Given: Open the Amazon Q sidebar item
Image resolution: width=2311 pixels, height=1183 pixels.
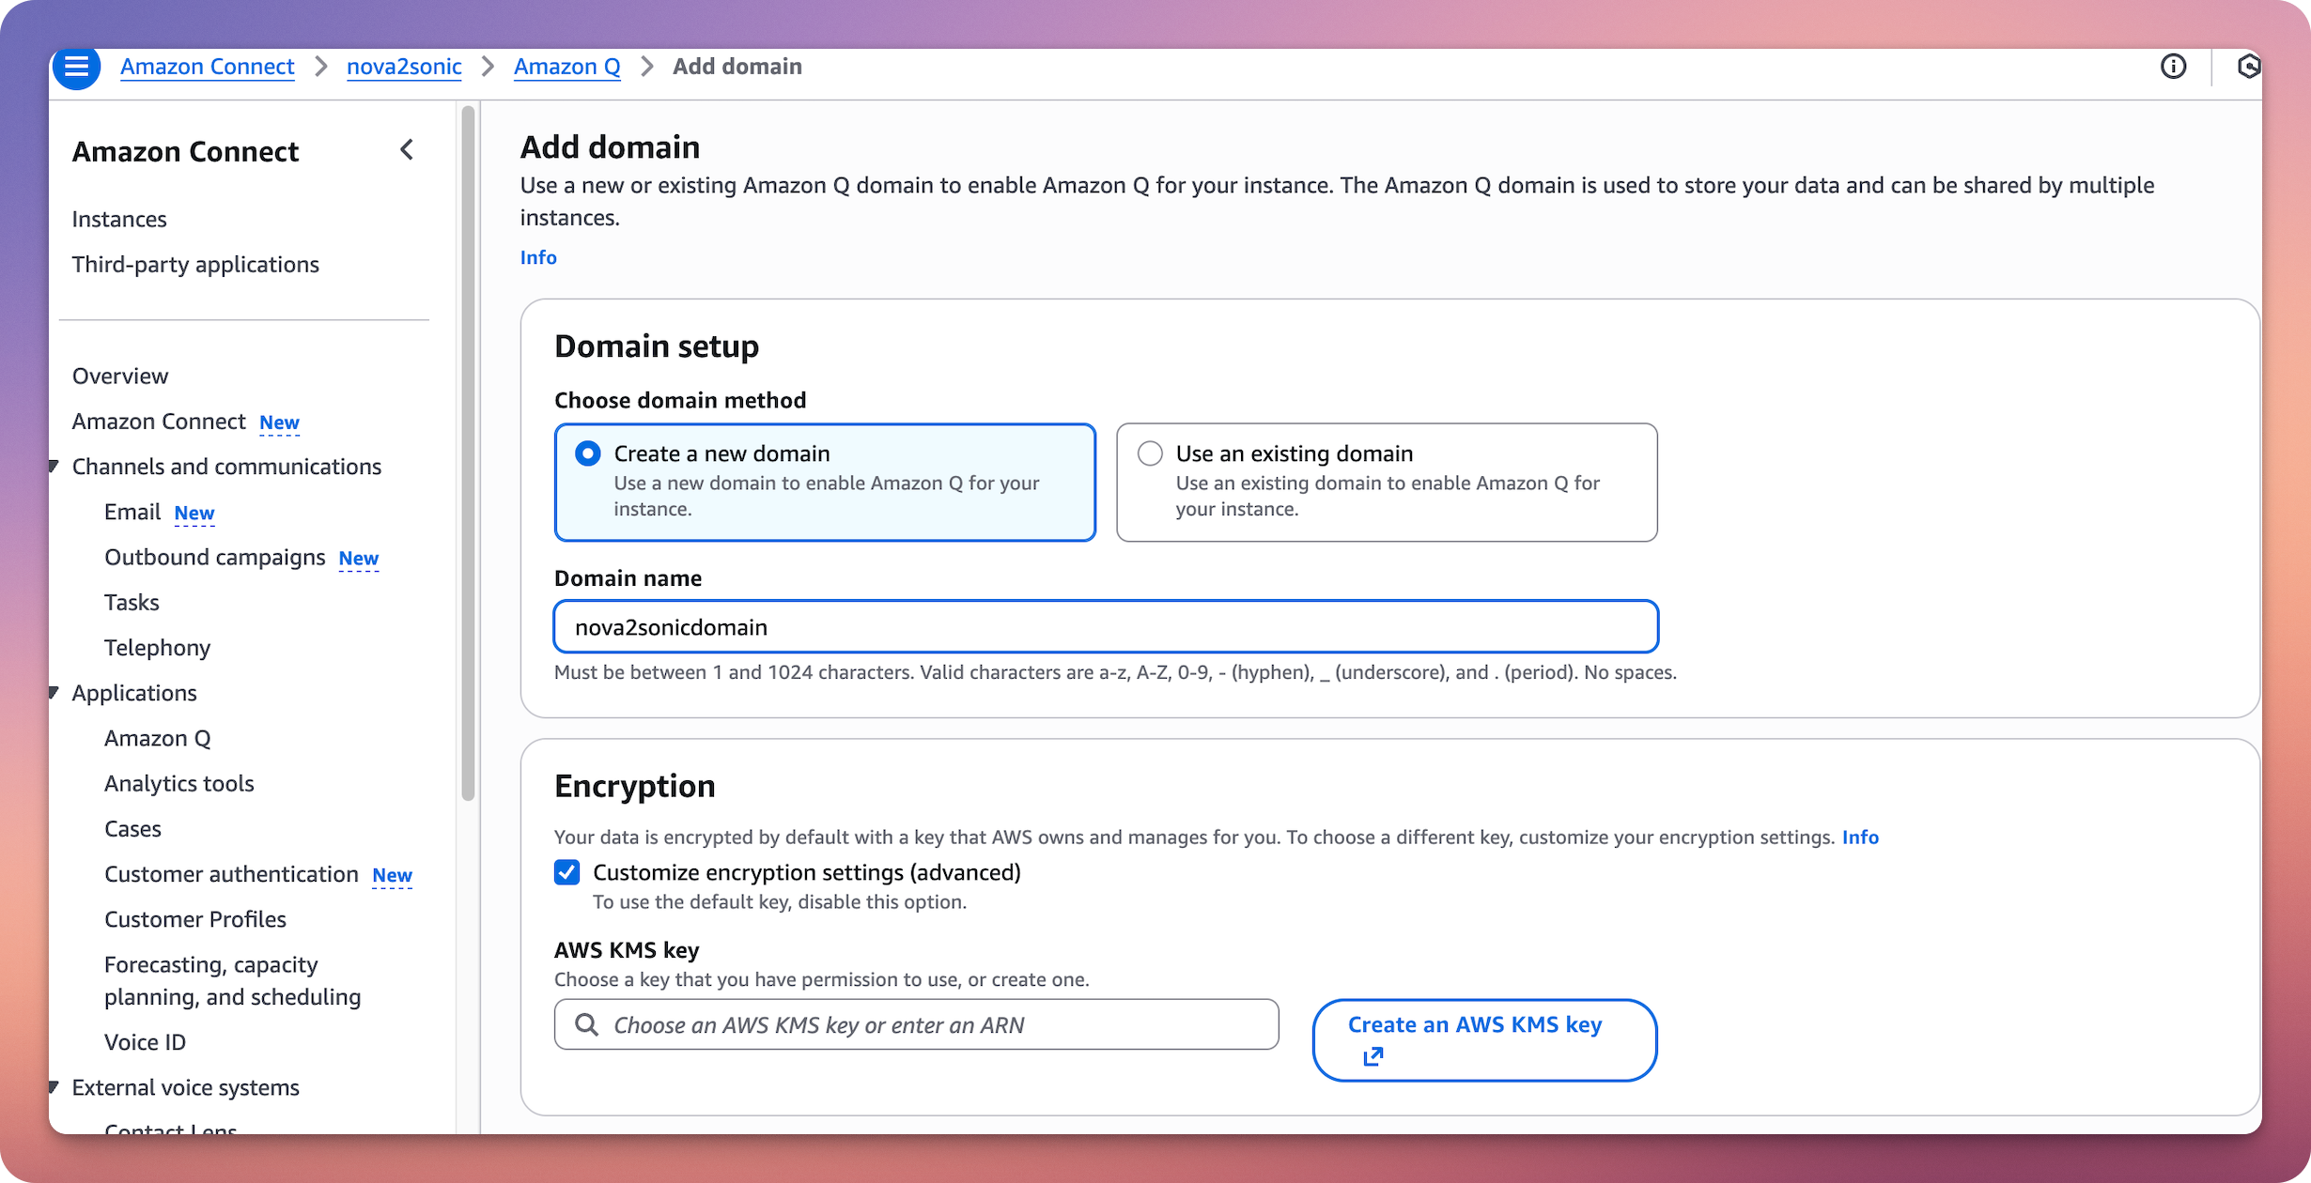Looking at the screenshot, I should click(x=157, y=738).
